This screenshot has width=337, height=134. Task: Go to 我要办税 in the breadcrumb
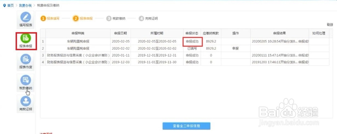point(25,6)
